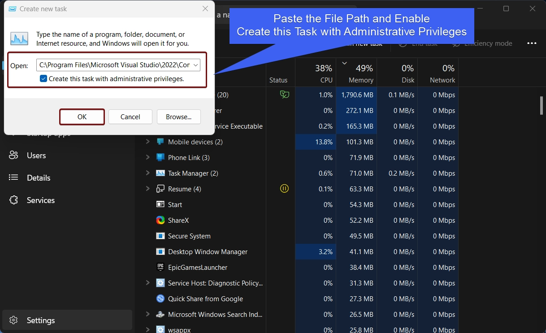Sort processes by Memory column
This screenshot has width=546, height=333.
pyautogui.click(x=356, y=73)
